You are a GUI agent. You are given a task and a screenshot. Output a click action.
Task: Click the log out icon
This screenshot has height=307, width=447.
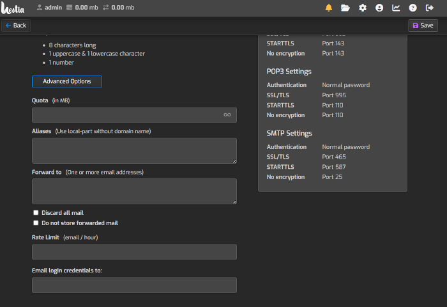[x=430, y=8]
